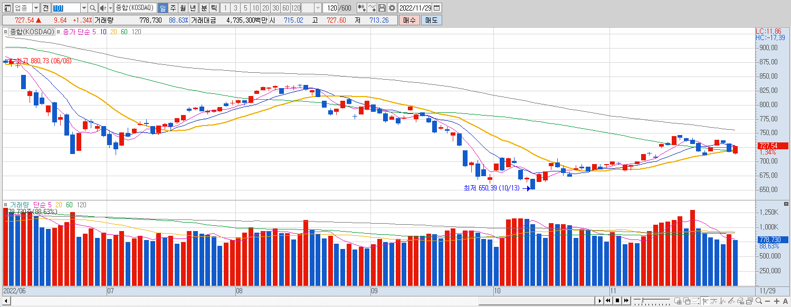Click the 종합(KOSDAQ) chart legend label
Viewport: 791px width, 307px height.
click(32, 32)
